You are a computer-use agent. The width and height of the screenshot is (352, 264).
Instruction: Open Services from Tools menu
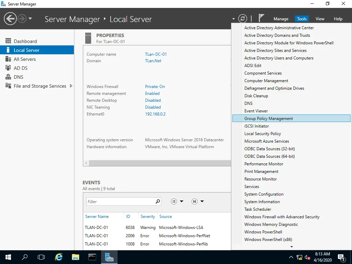[291, 187]
